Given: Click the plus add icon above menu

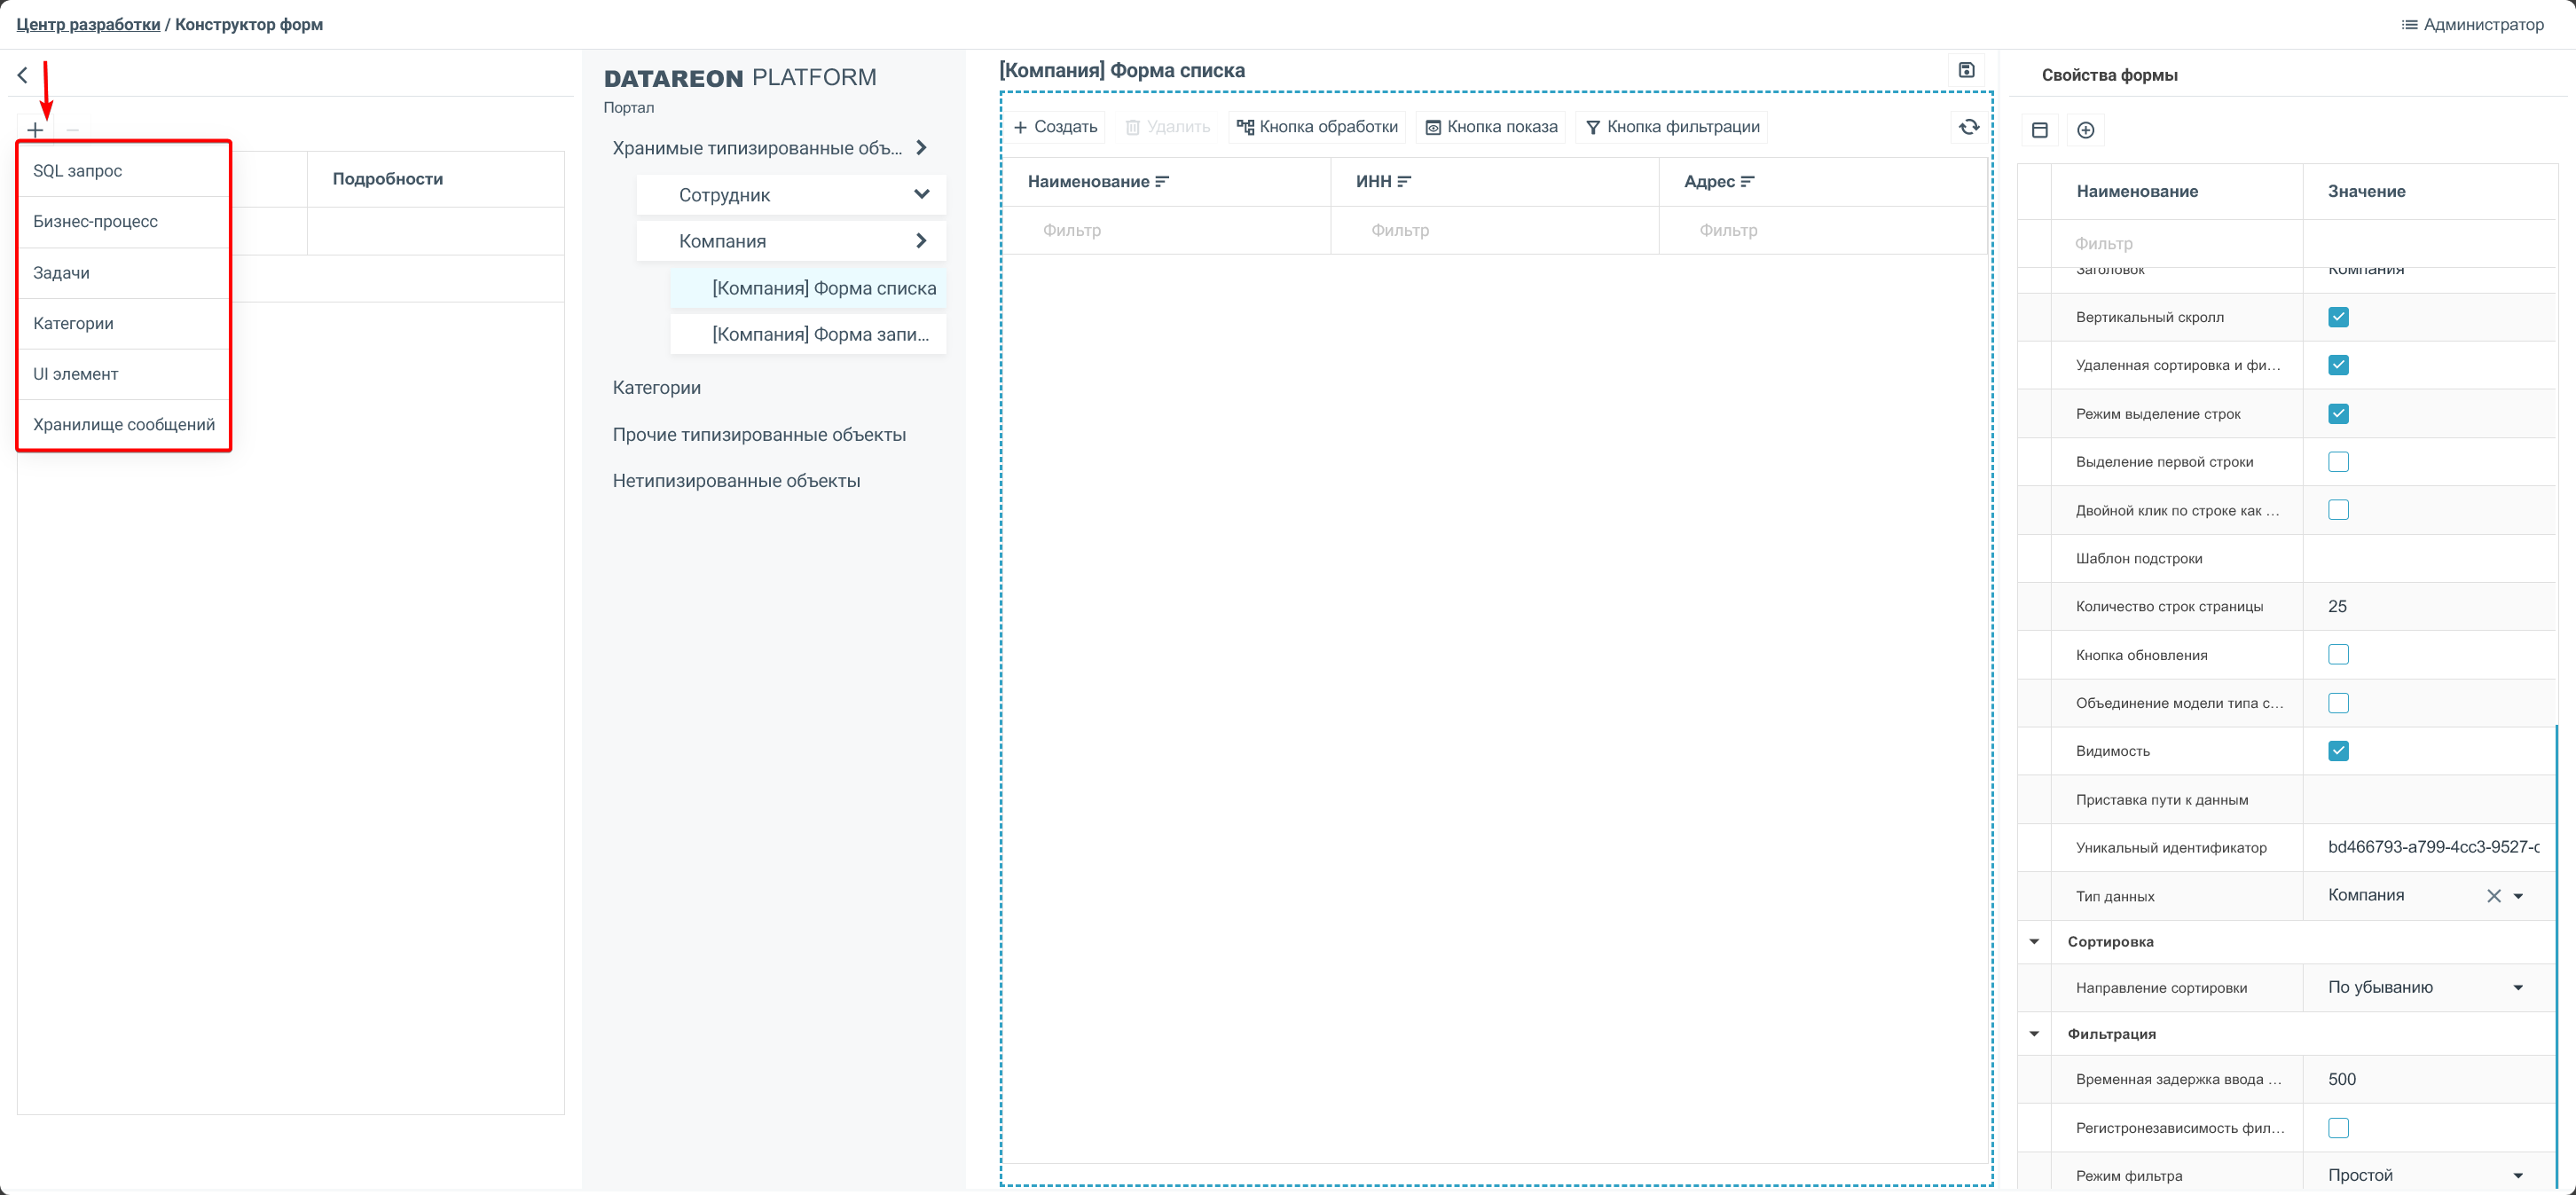Looking at the screenshot, I should (x=35, y=130).
